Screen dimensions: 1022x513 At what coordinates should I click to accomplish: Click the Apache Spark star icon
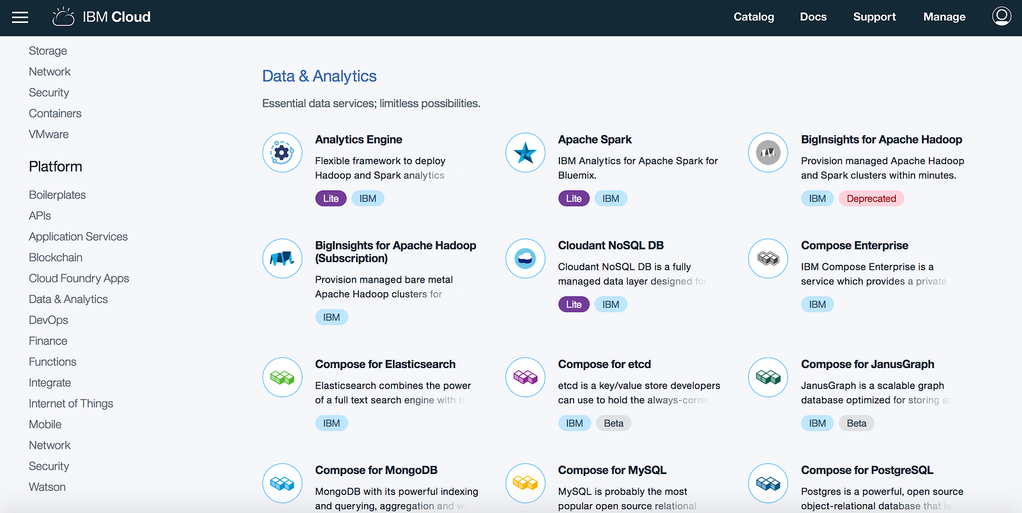(x=525, y=152)
